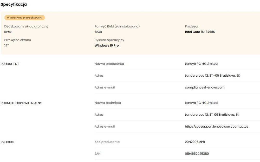The image size is (260, 162).
Task: Click the 'Nazwa producenta' label
Action: (x=109, y=64)
